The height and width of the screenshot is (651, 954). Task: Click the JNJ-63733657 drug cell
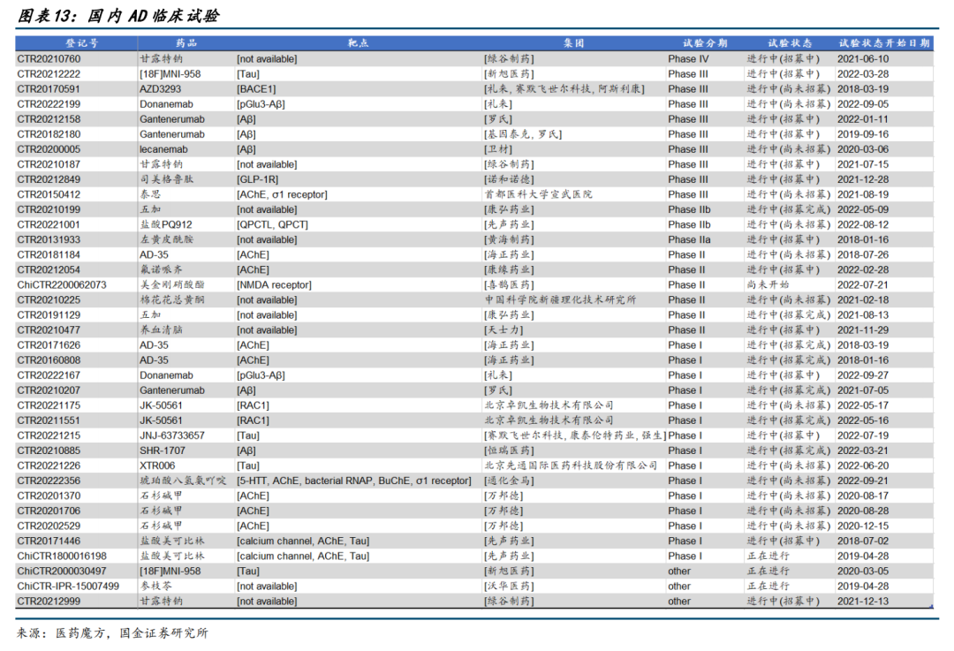(172, 435)
